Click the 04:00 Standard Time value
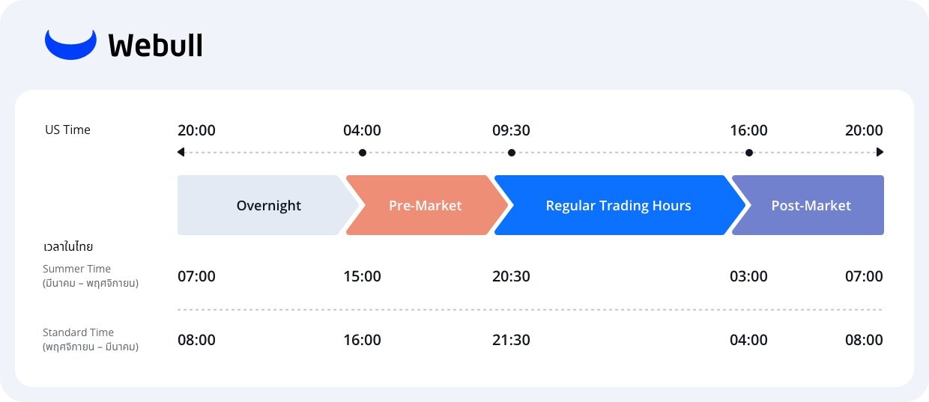This screenshot has width=929, height=402. (748, 340)
